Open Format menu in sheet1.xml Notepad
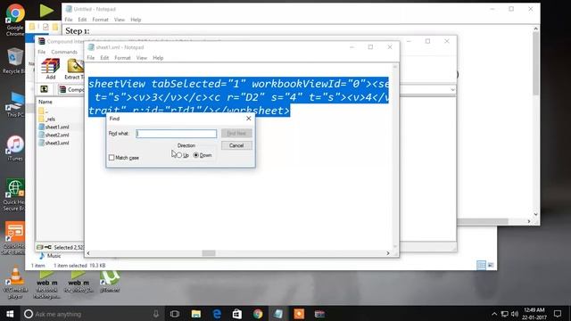Image resolution: width=571 pixels, height=321 pixels. [x=122, y=58]
